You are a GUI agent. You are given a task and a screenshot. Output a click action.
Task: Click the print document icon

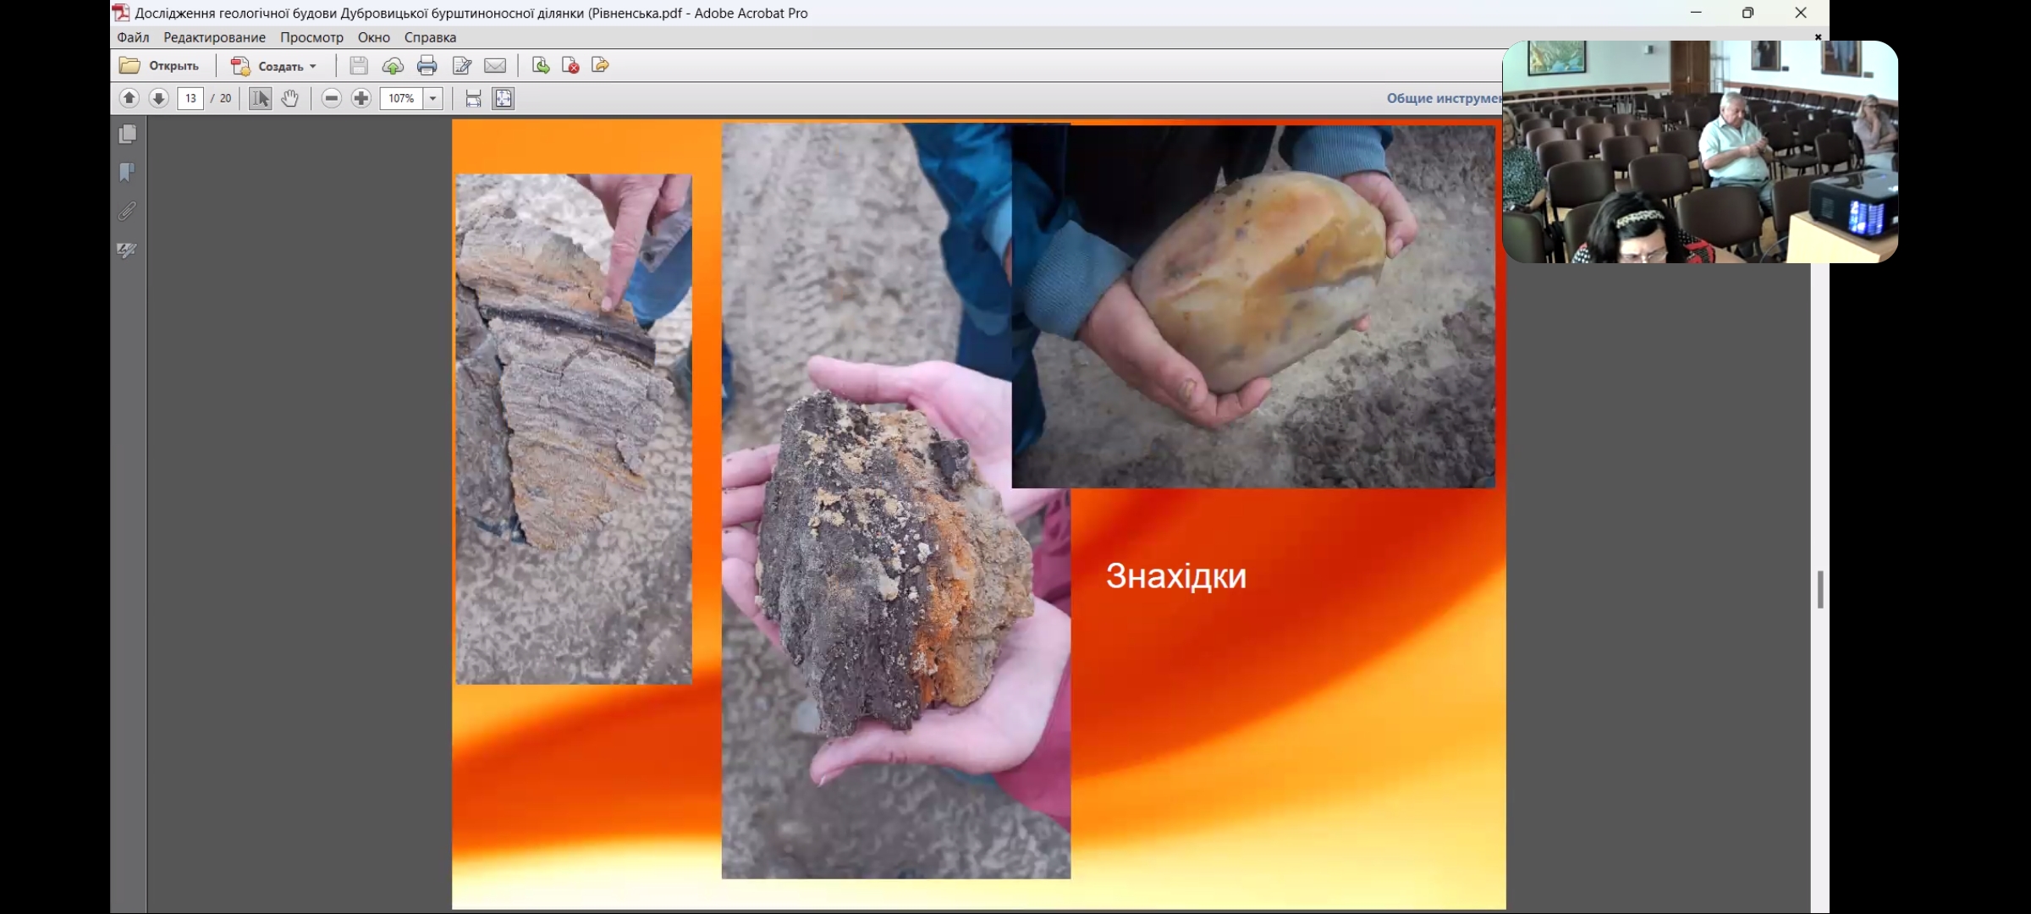427,65
